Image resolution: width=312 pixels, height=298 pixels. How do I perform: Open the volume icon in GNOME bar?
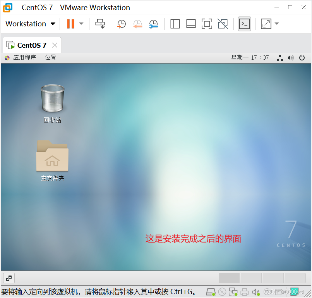pyautogui.click(x=291, y=58)
